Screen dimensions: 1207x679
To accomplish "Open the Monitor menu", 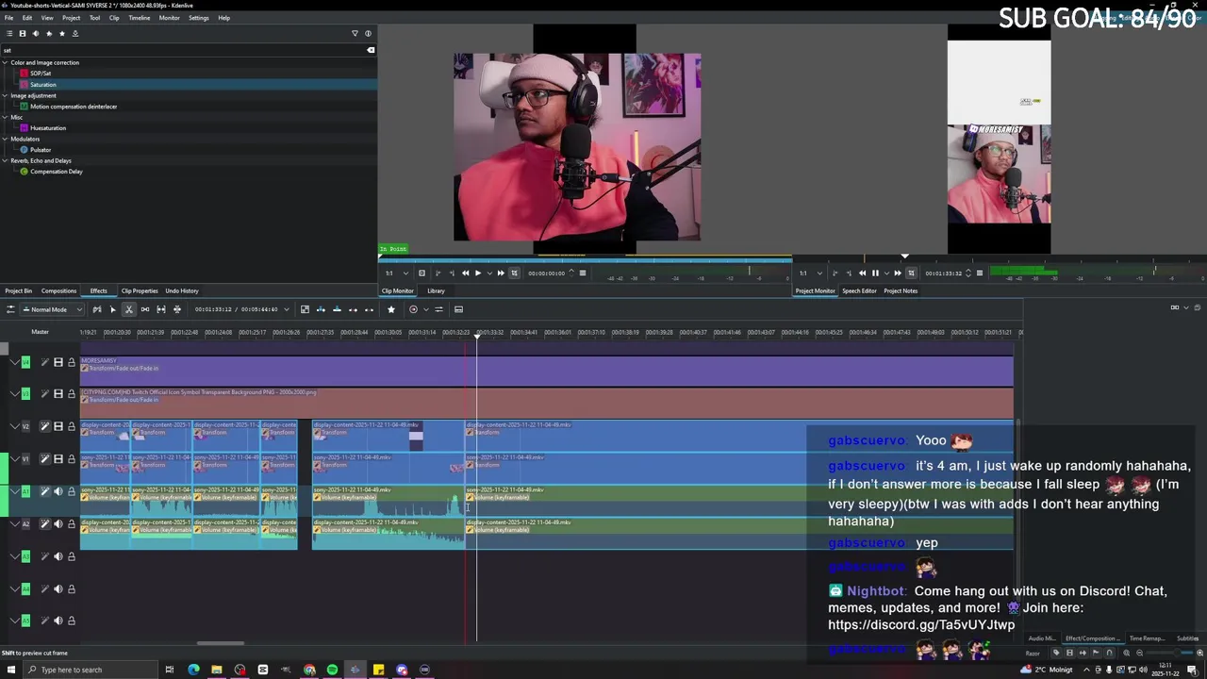I will (x=169, y=18).
